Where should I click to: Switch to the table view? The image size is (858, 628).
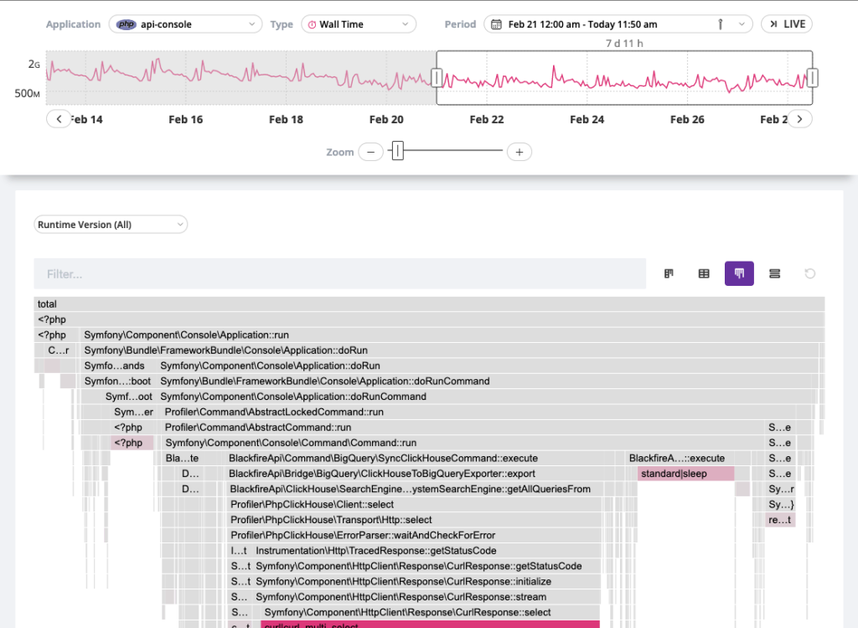(703, 273)
